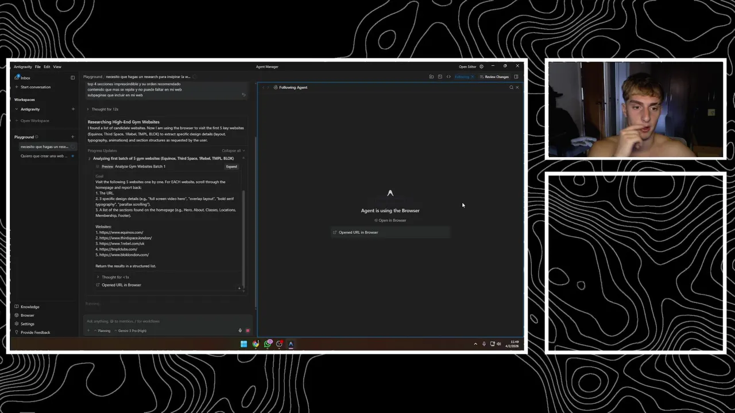The width and height of the screenshot is (735, 413).
Task: Open the Browser section in the sidebar
Action: click(24, 315)
